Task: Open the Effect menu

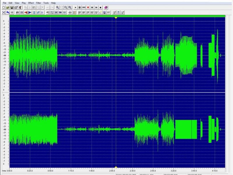Action: [31, 3]
